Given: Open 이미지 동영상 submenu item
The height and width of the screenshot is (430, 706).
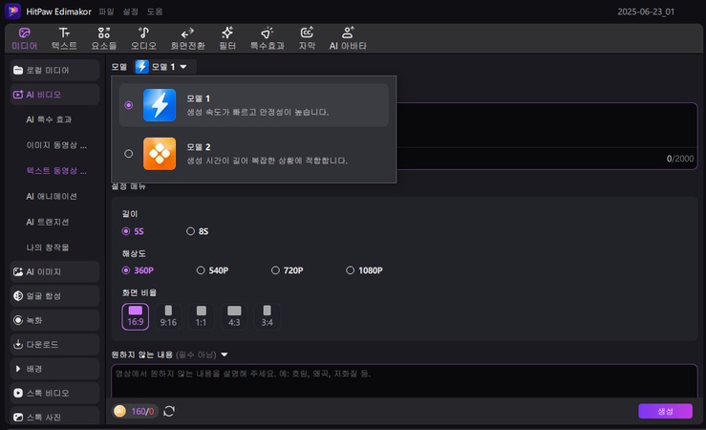Looking at the screenshot, I should coord(56,145).
